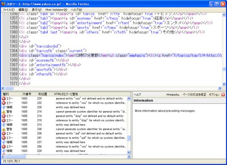
Task: Click info icon for line 1605 column 237
Action: tap(4, 142)
